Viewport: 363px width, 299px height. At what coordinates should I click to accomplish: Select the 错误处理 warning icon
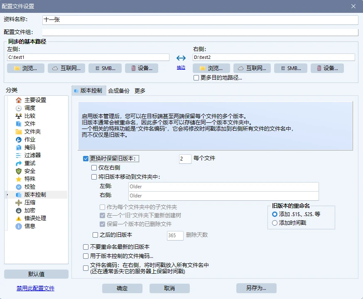(19, 219)
